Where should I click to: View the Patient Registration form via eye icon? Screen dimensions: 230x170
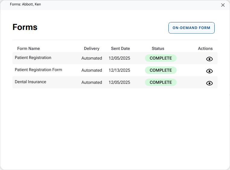point(209,59)
